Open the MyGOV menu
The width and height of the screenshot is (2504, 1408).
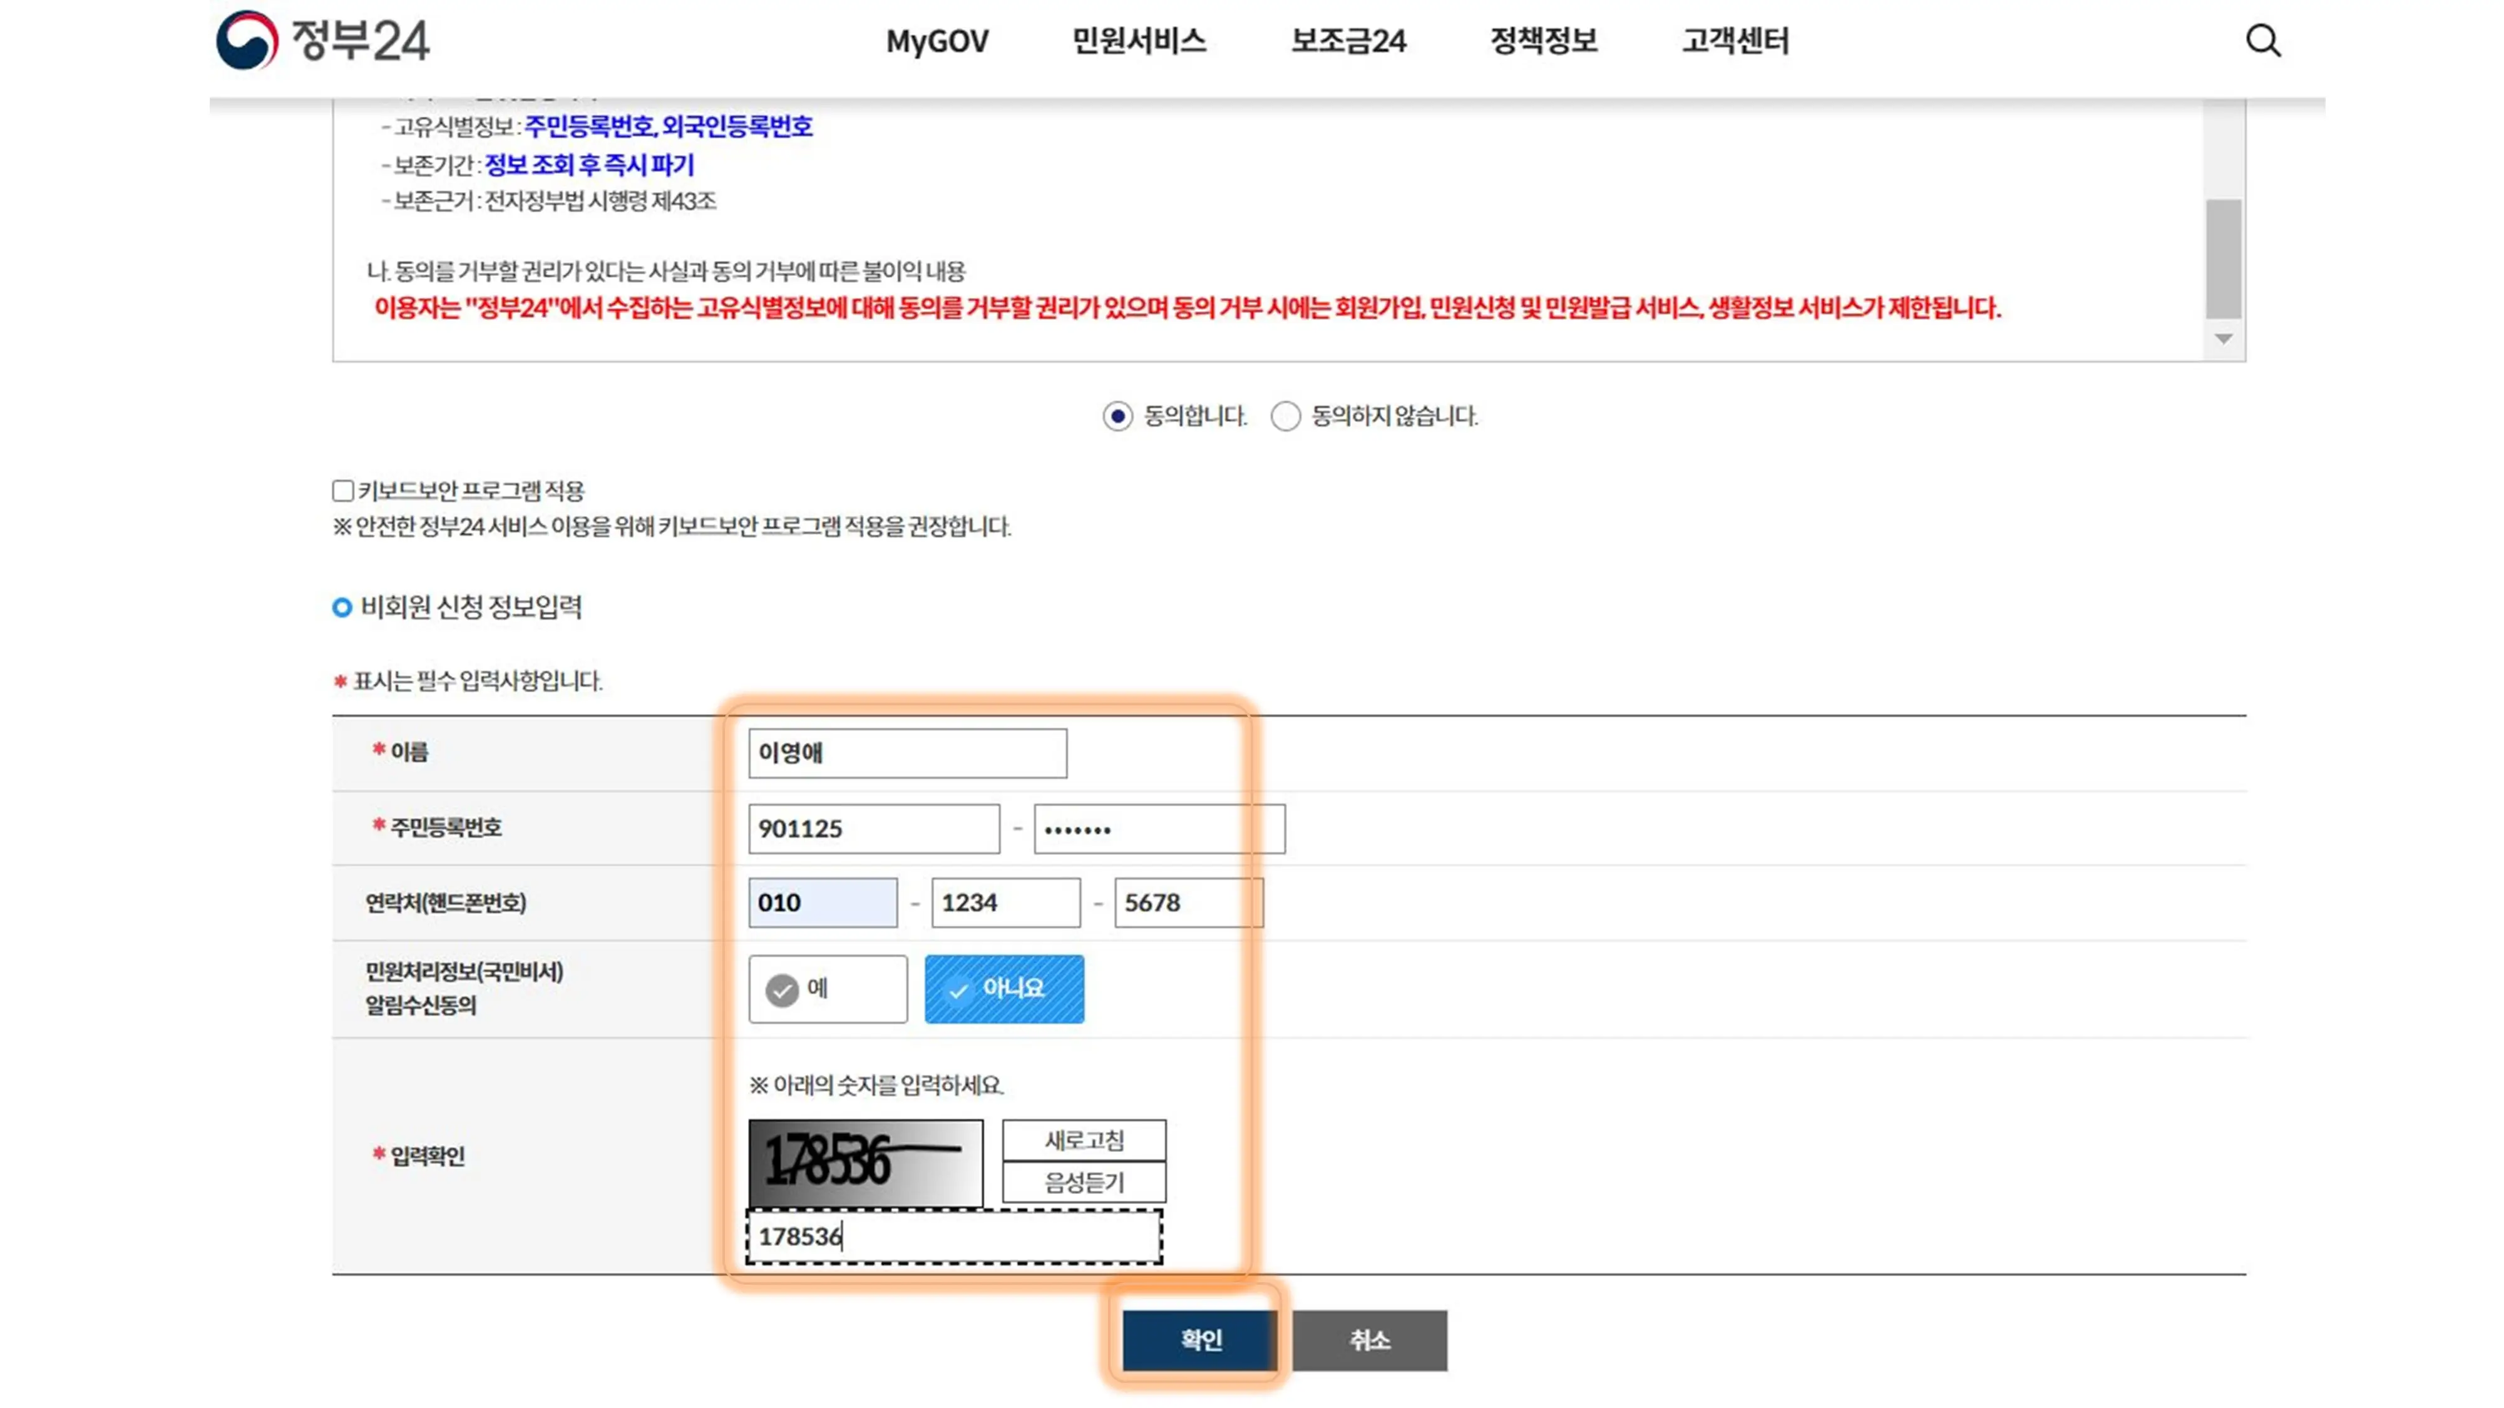pos(937,41)
